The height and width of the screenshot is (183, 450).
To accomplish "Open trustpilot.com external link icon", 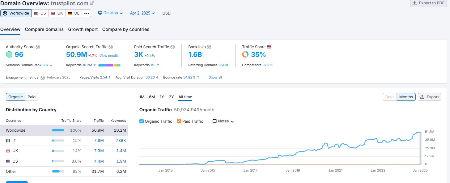I will point(92,3).
